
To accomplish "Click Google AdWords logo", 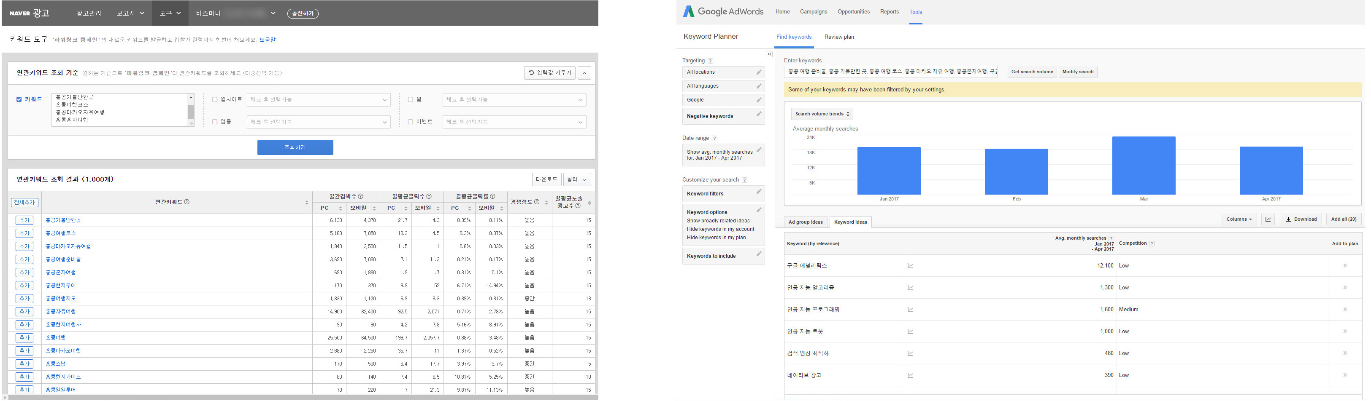I will pyautogui.click(x=723, y=12).
